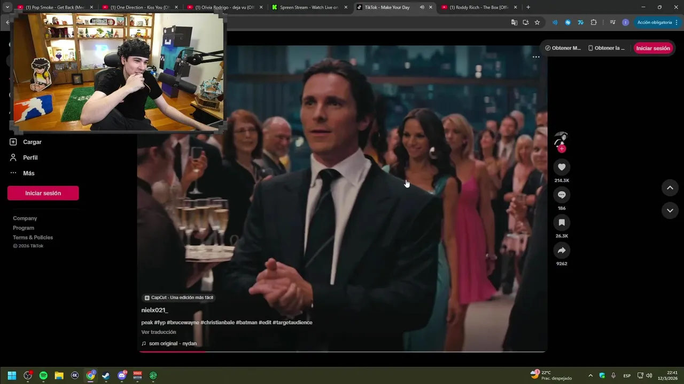Go to next video with down arrow

point(670,211)
